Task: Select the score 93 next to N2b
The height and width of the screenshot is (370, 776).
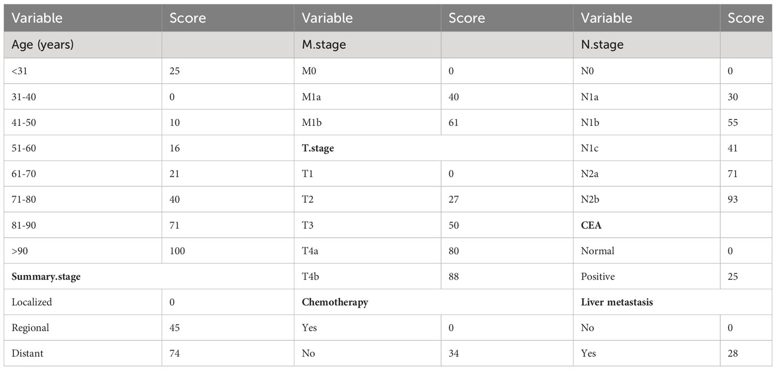Action: point(733,199)
